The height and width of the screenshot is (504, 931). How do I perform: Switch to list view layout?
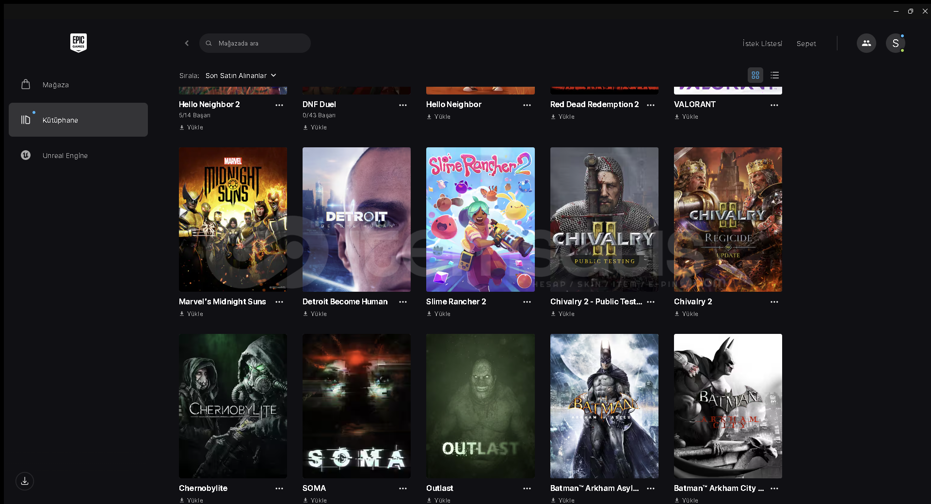tap(774, 75)
